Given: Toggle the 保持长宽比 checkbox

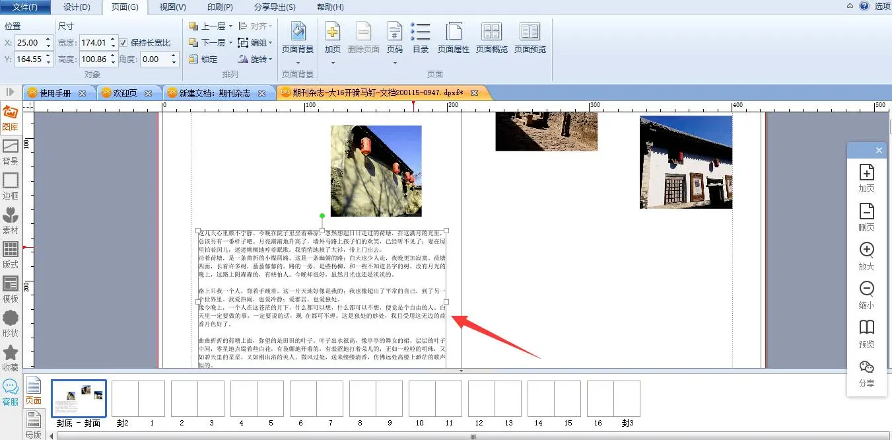Looking at the screenshot, I should (x=123, y=43).
